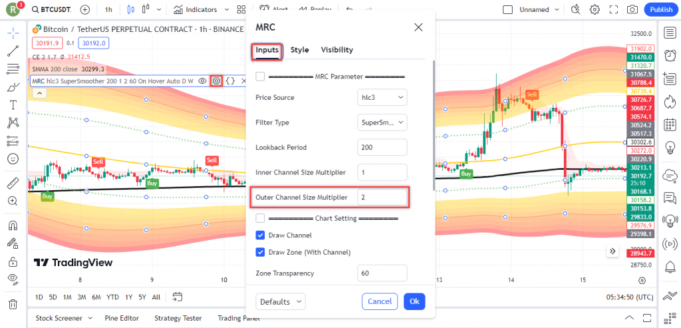Toggle stay in drawing mode pencil-lock
The height and width of the screenshot is (328, 681).
pyautogui.click(x=13, y=244)
